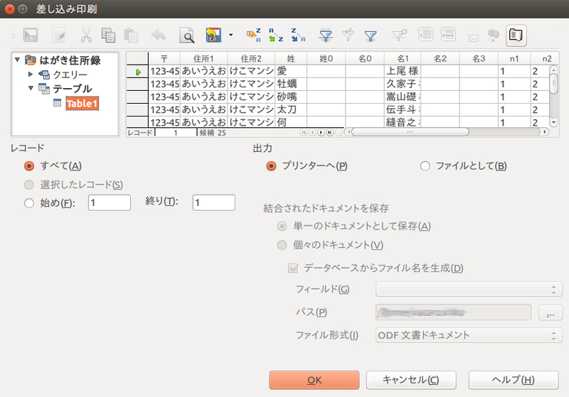Click the table's vertical scrollbar thumb
Screen dimensions: 569x397
coord(553,83)
